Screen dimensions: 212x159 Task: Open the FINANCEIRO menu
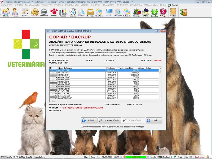109,5
